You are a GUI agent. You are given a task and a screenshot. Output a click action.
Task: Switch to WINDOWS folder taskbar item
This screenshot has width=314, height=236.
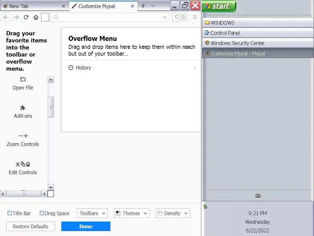tap(258, 23)
